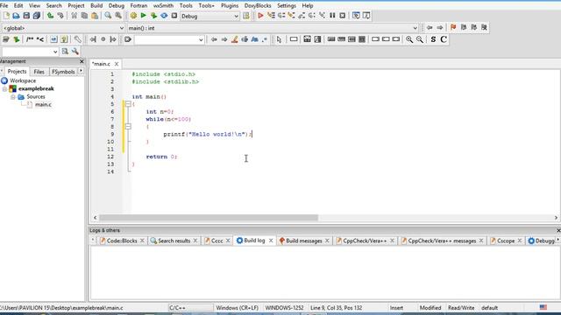Click the return 0 line in editor
The image size is (561, 315).
[x=161, y=157]
